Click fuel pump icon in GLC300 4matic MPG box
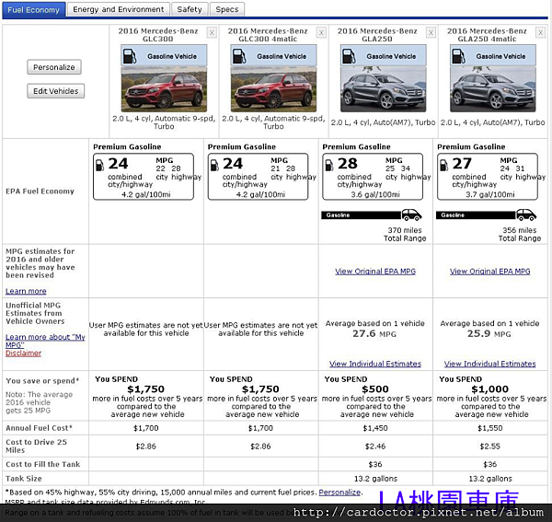 (214, 165)
